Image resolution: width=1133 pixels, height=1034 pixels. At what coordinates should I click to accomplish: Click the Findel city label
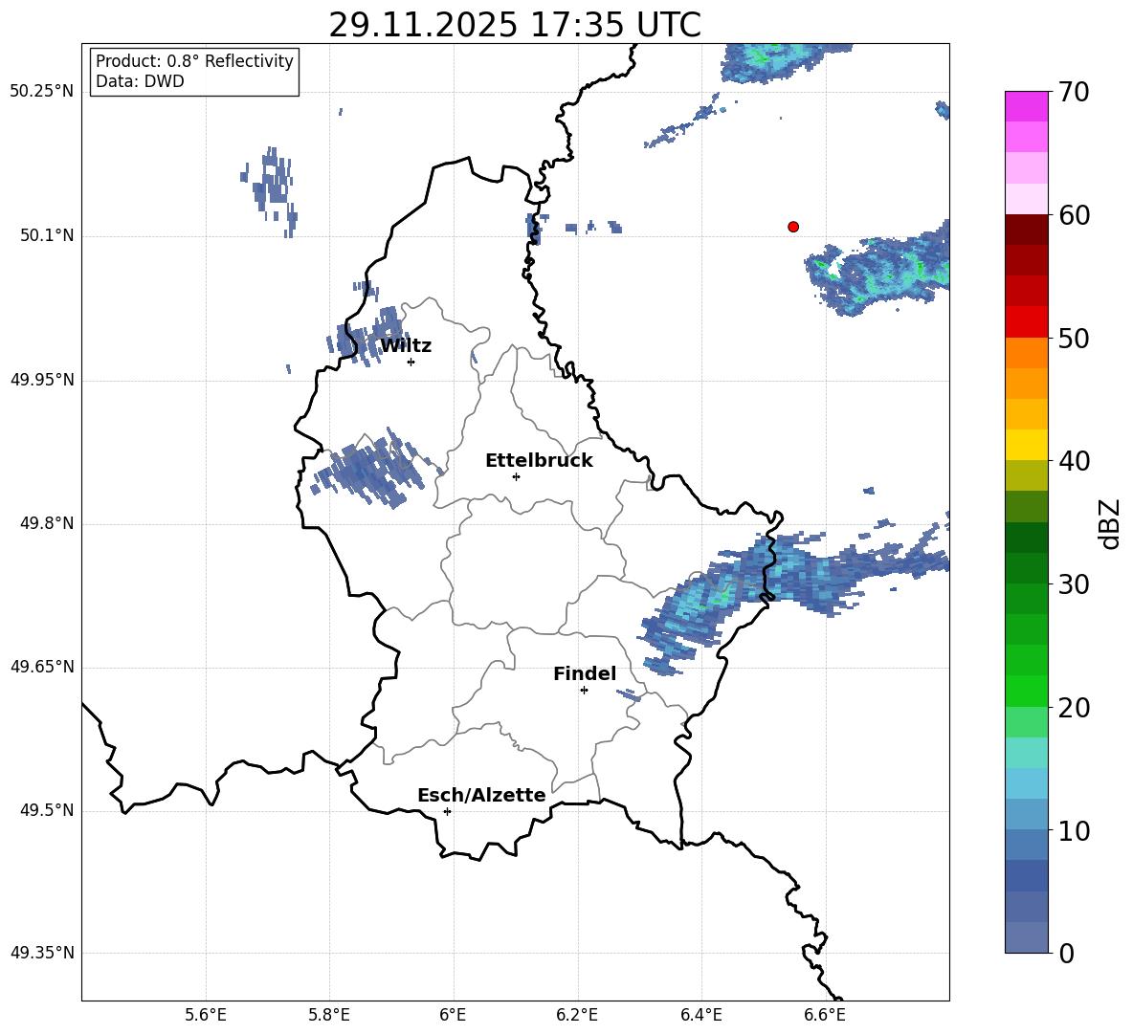tap(585, 673)
